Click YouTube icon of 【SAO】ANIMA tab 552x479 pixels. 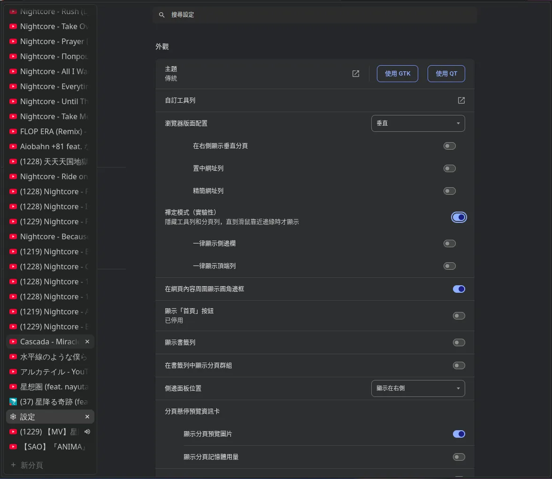(13, 447)
